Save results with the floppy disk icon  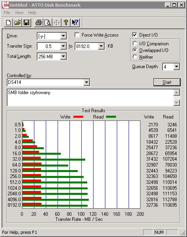click(x=26, y=23)
